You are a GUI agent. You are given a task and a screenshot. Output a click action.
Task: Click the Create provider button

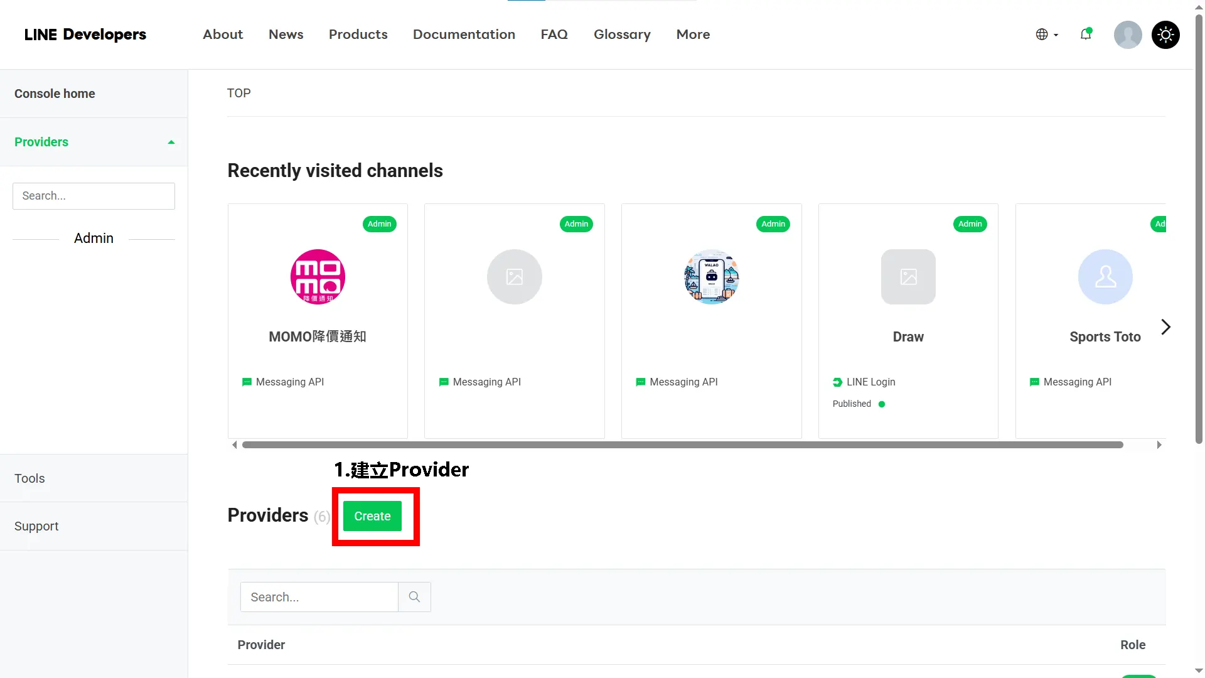[x=372, y=515]
